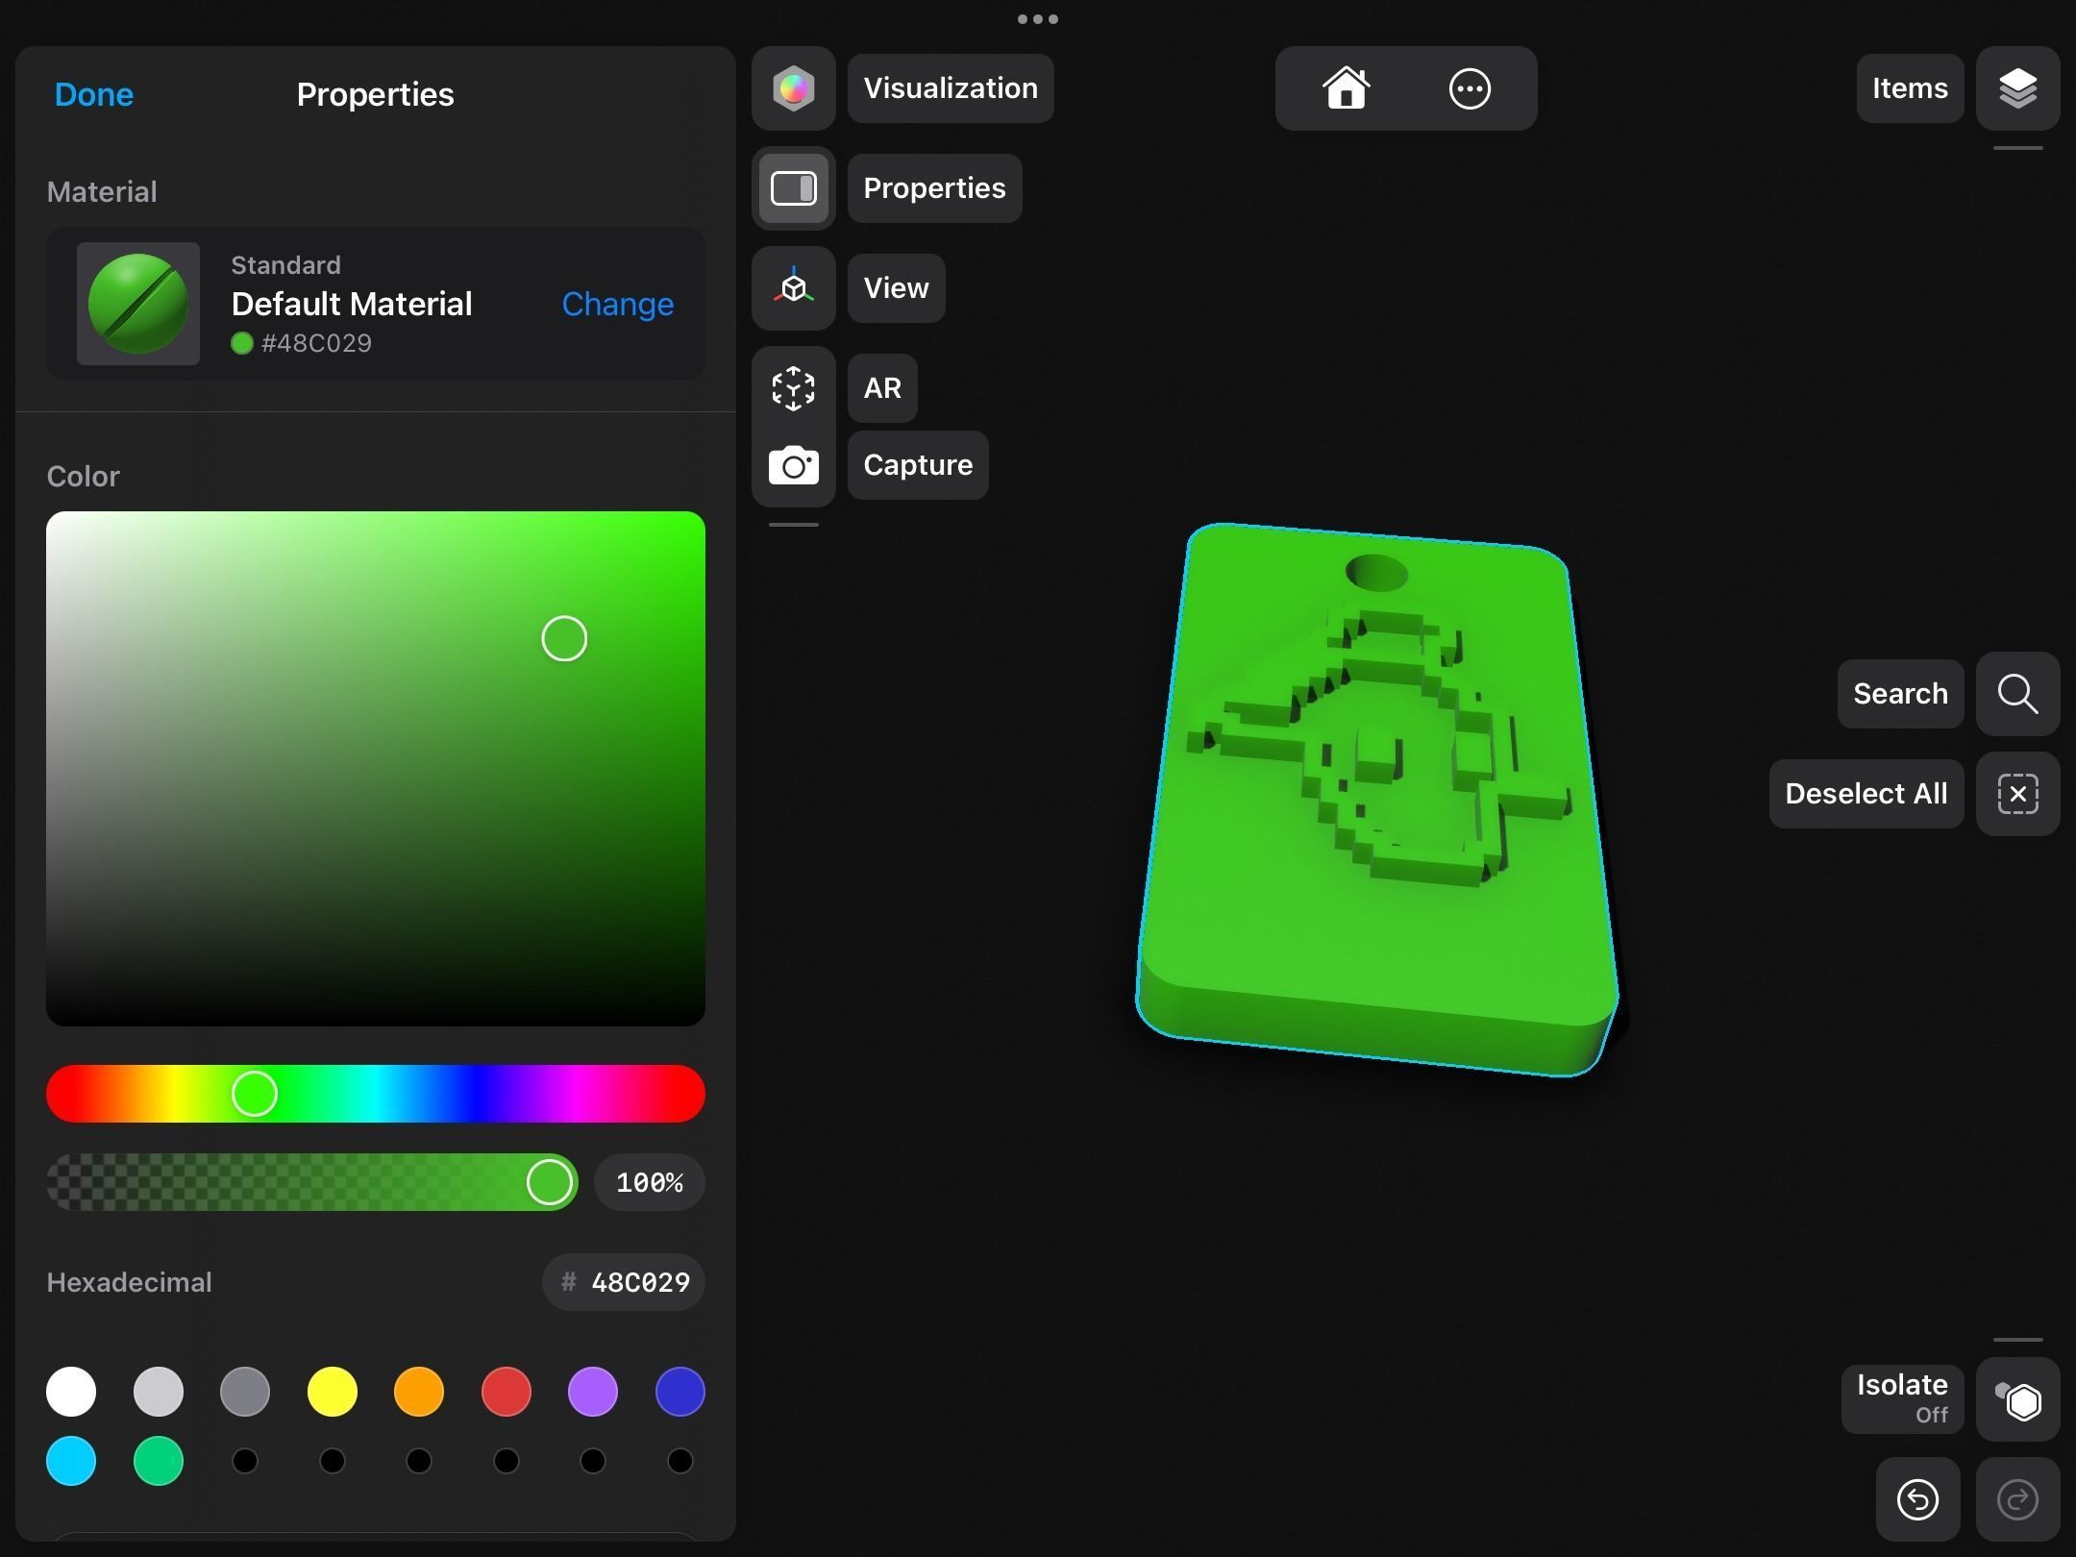The width and height of the screenshot is (2076, 1557).
Task: Click the Deselect All icon
Action: click(x=2017, y=794)
